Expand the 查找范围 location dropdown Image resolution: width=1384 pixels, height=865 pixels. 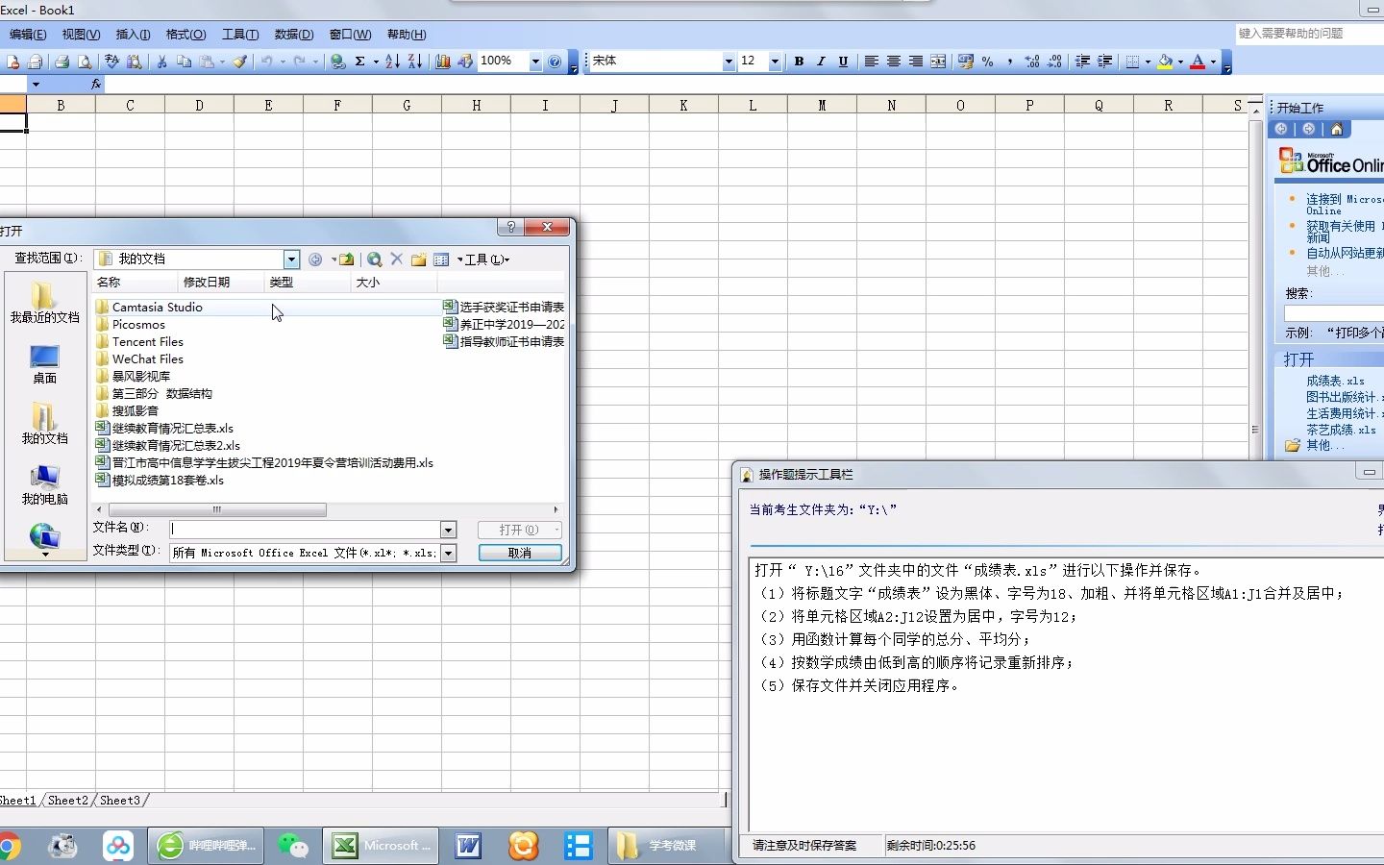click(291, 259)
